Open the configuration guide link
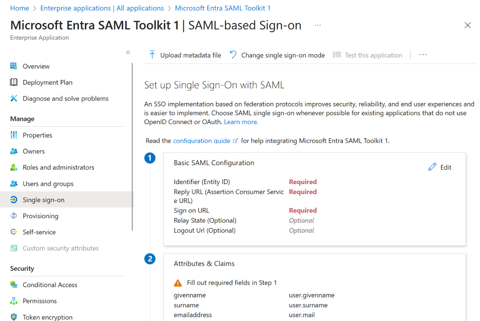 click(x=202, y=141)
